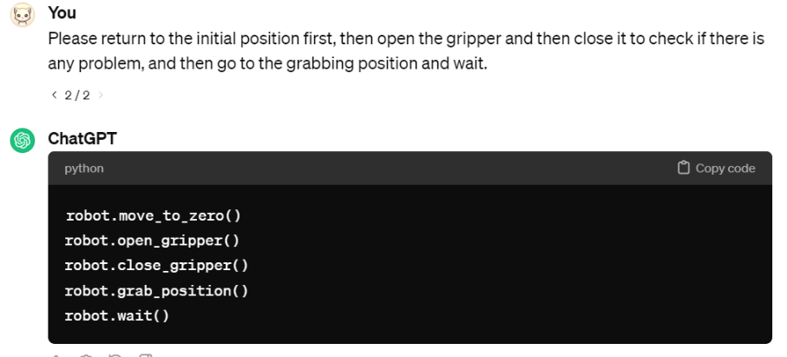Viewport: 787px width, 357px height.
Task: Click the robot.grab_position() code line
Action: coord(156,291)
